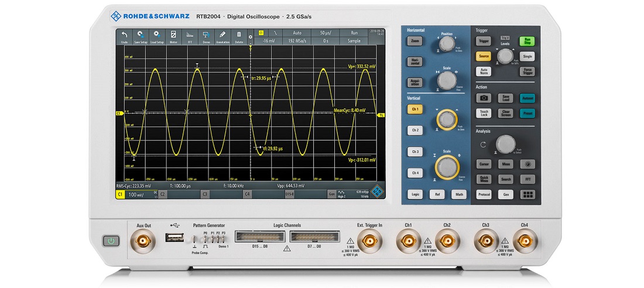
Task: Push the Single acquisition button
Action: [x=527, y=56]
